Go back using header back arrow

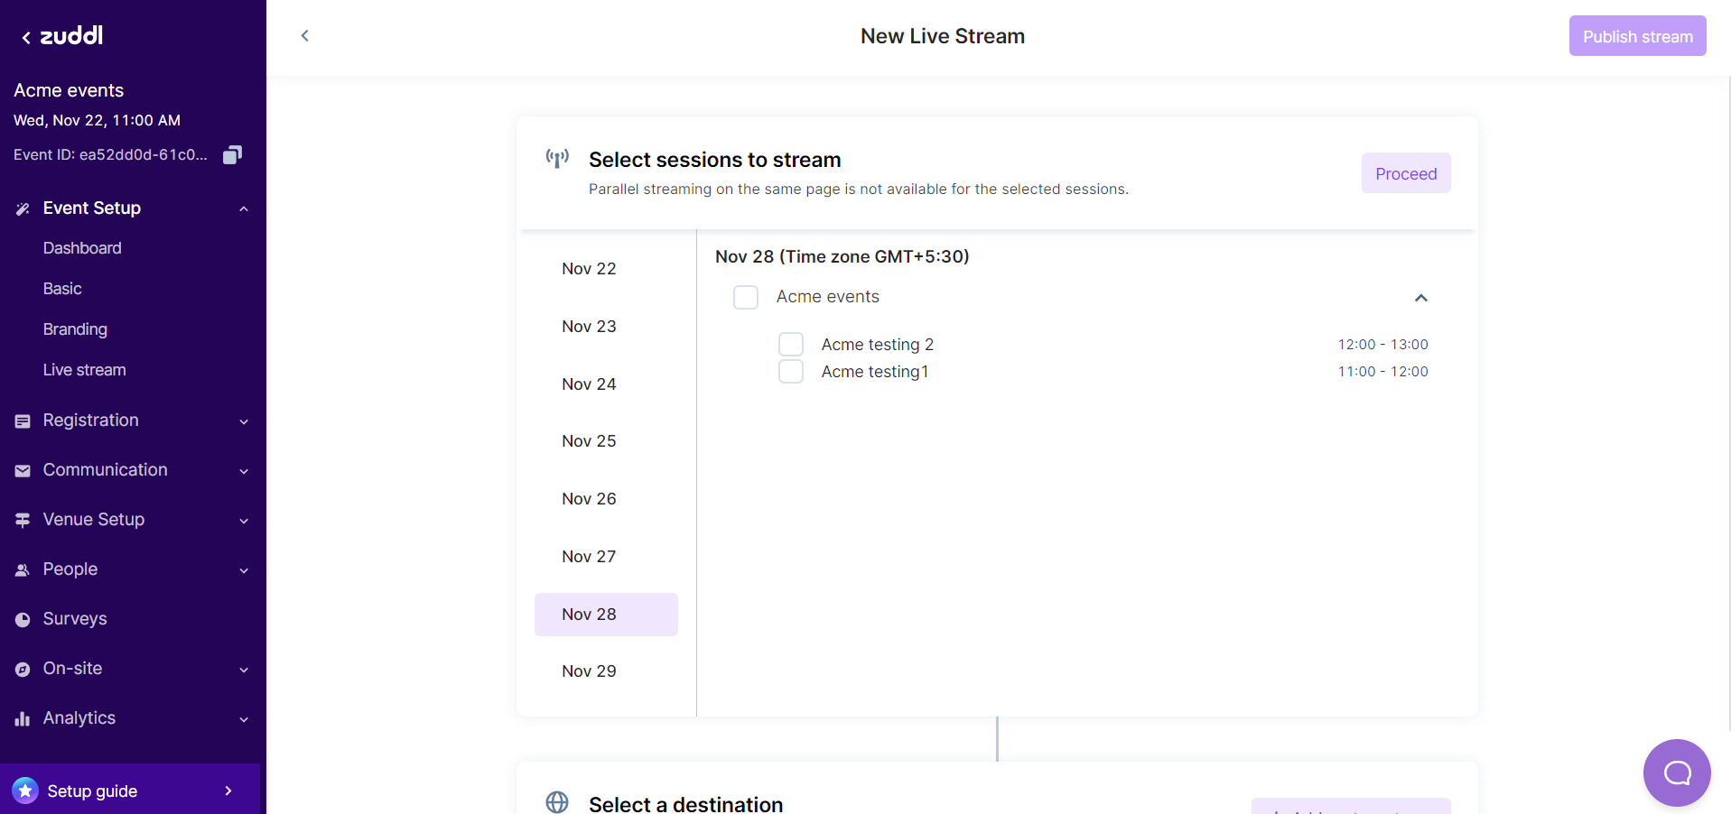(305, 36)
